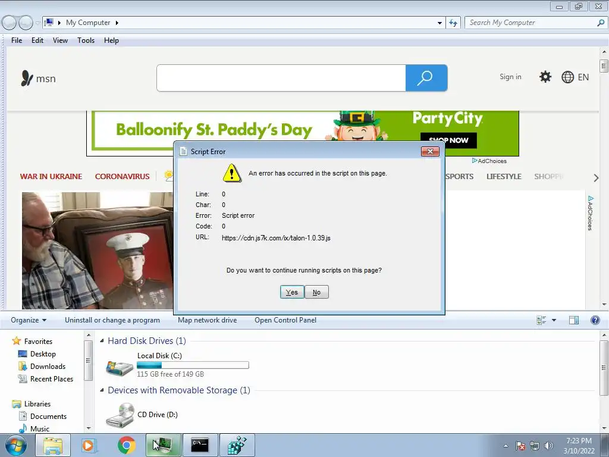The image size is (609, 457).
Task: Select the LIFESTYLE tab
Action: tap(504, 176)
